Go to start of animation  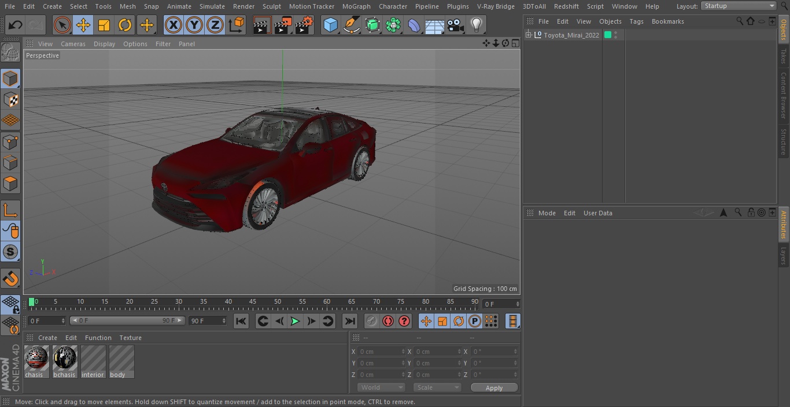(241, 321)
